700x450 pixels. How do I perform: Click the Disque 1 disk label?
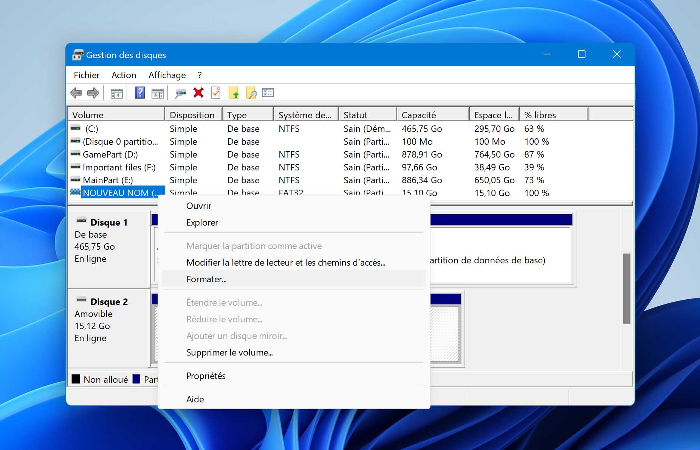(x=109, y=223)
